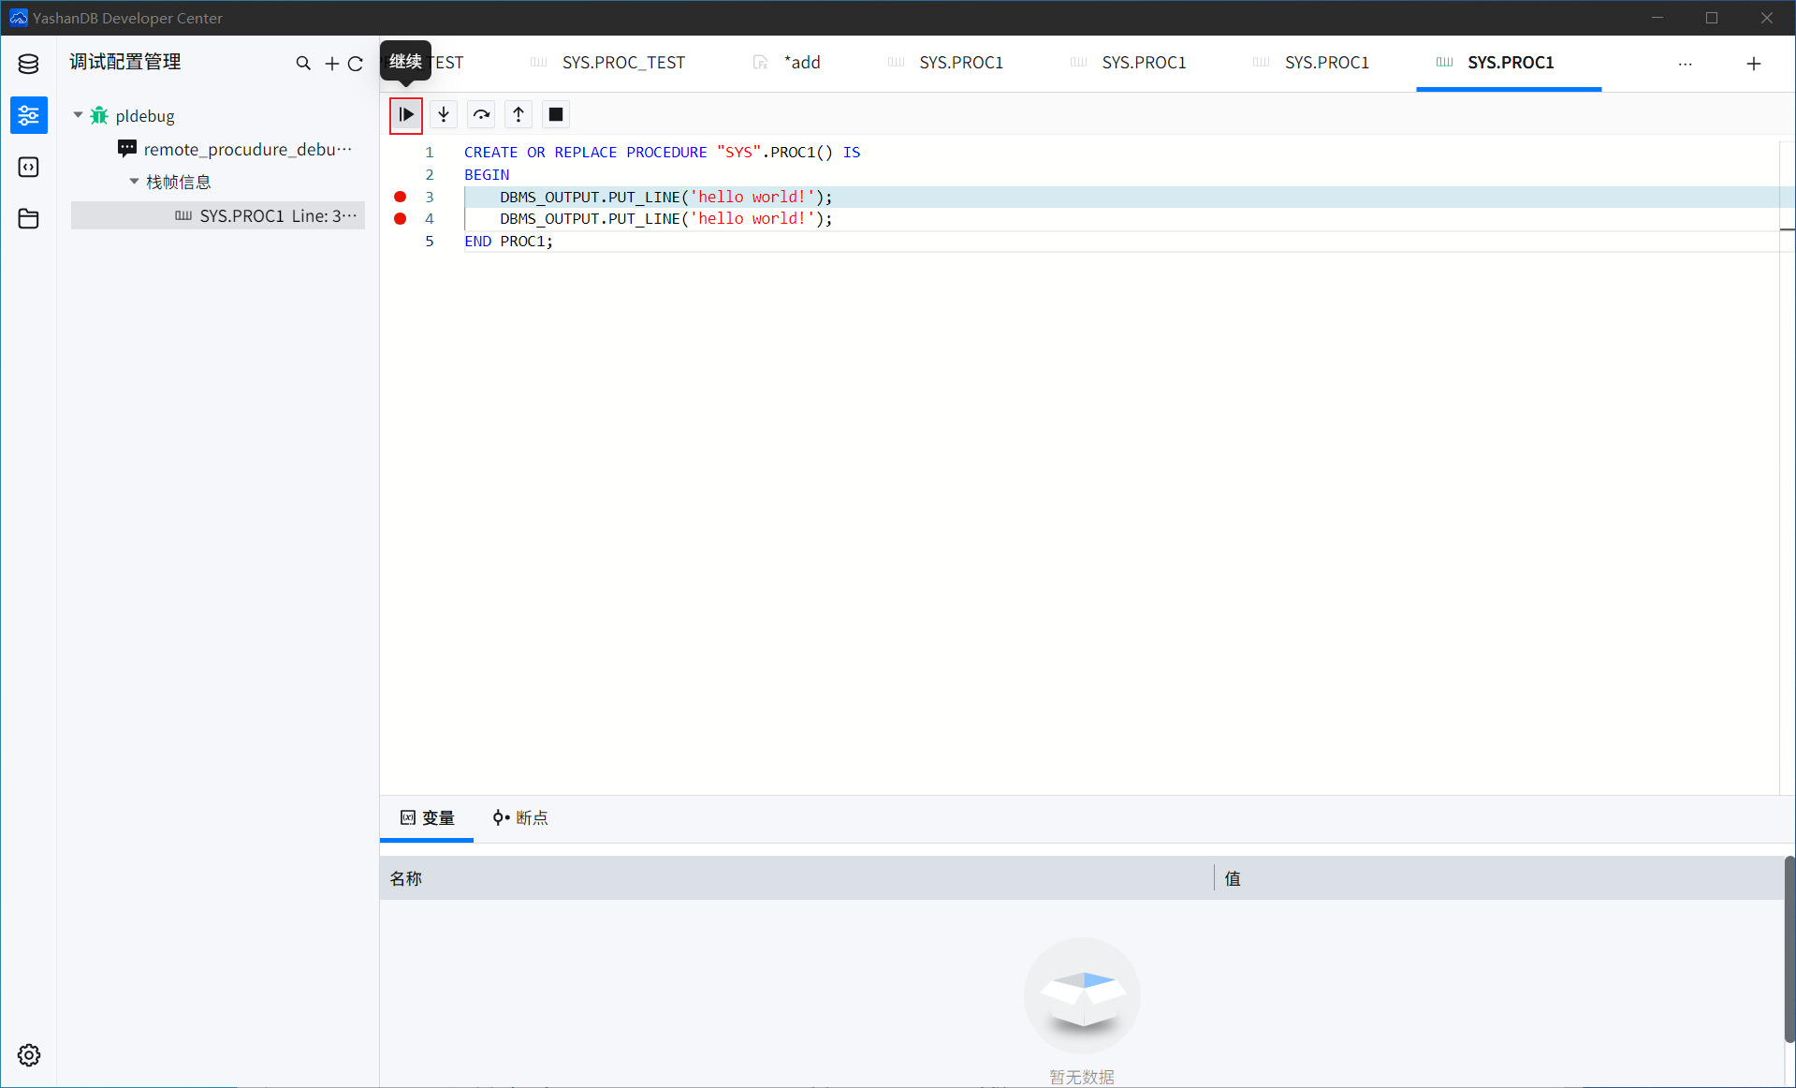Screen dimensions: 1796x1088
Task: Collapse the 栈帧信息 stack frame node
Action: (x=134, y=182)
